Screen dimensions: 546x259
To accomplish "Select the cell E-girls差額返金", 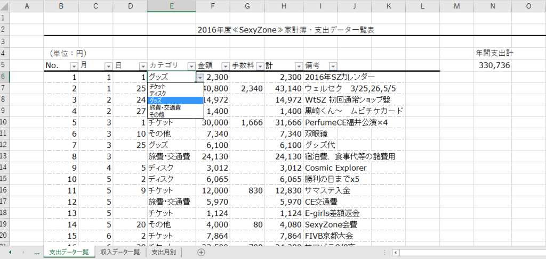I will coord(332,213).
